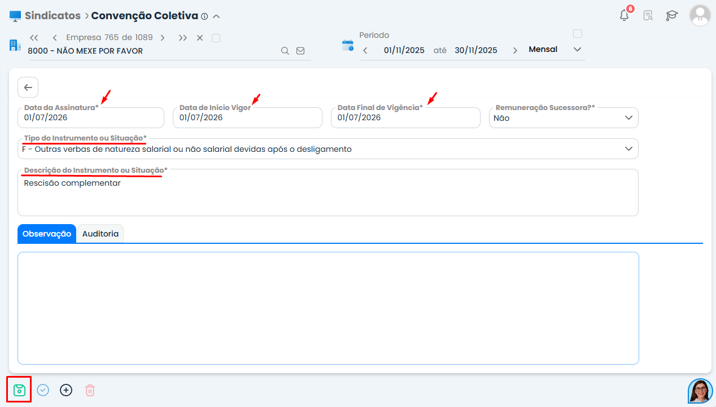Tick the checkbox beside empresa navigation
This screenshot has width=716, height=407.
point(216,38)
